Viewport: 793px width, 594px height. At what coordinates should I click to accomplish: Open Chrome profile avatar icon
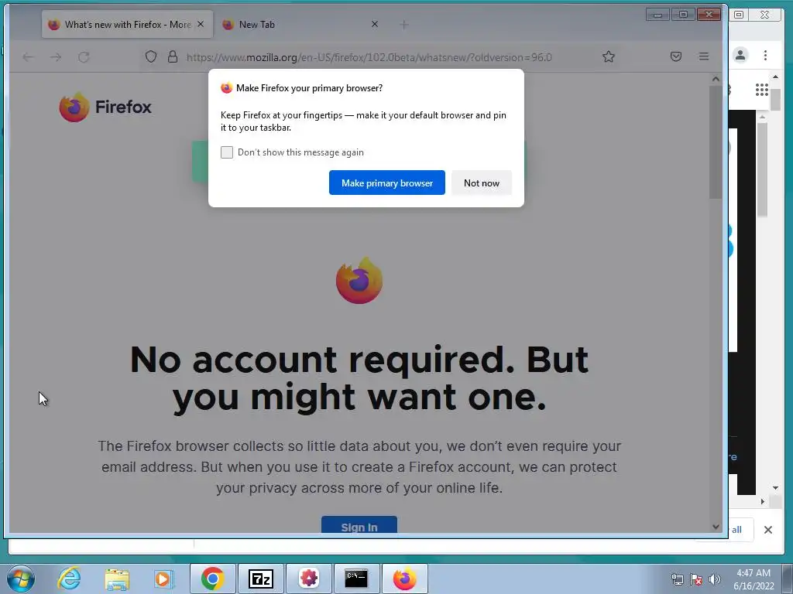740,55
